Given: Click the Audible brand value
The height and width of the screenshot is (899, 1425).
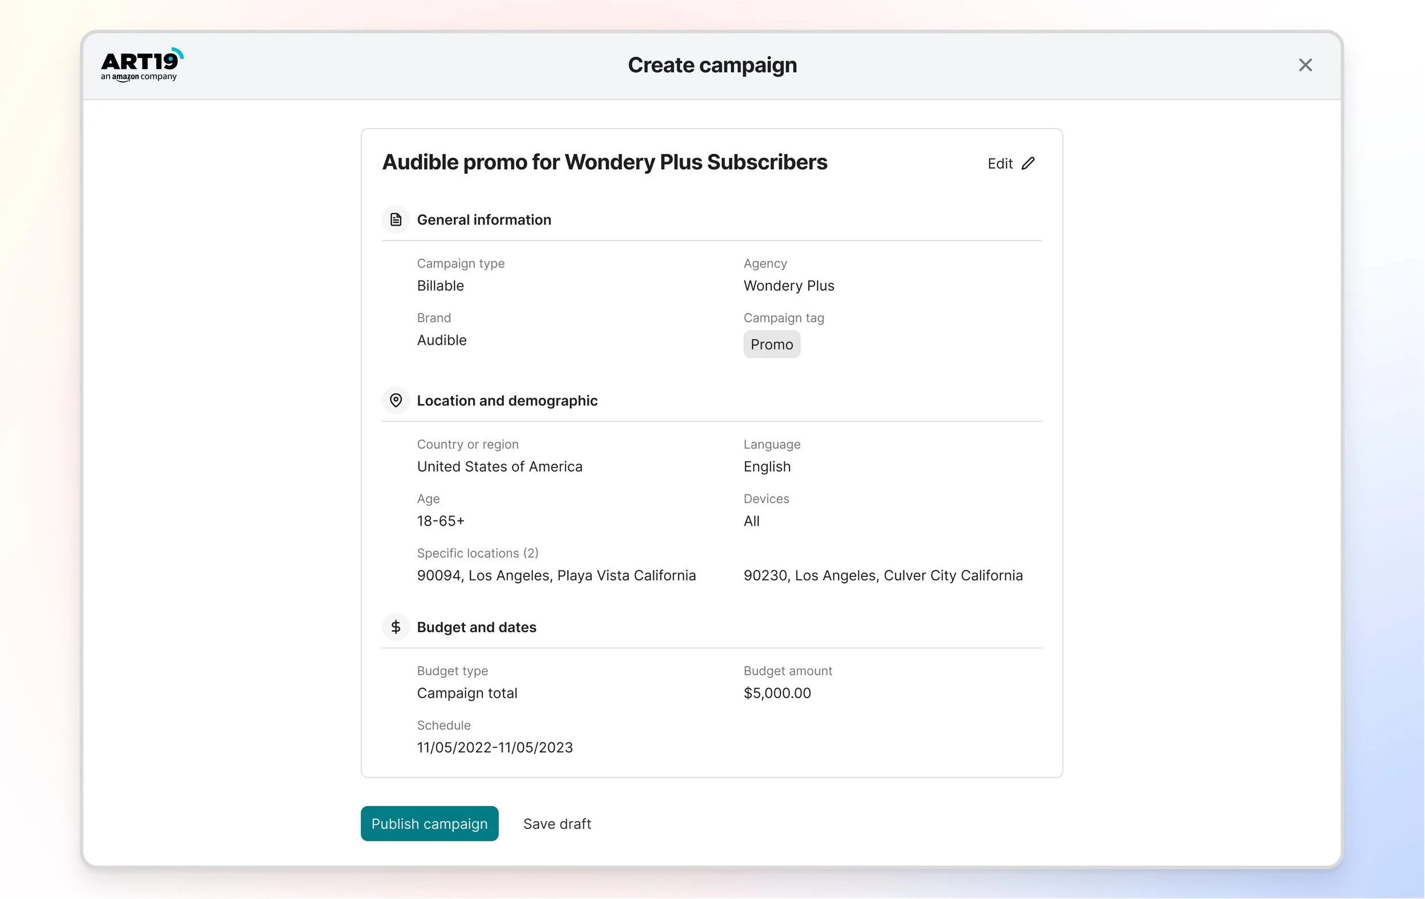Looking at the screenshot, I should (442, 340).
